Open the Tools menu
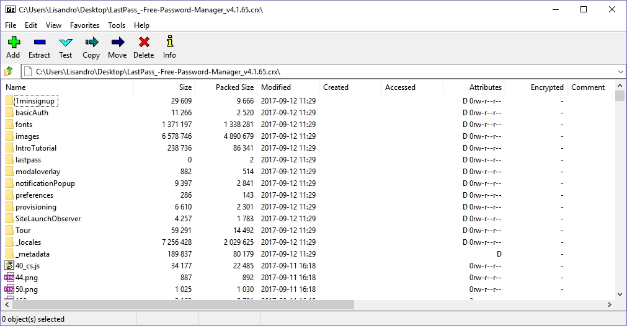Viewport: 627px width, 326px height. click(x=117, y=25)
